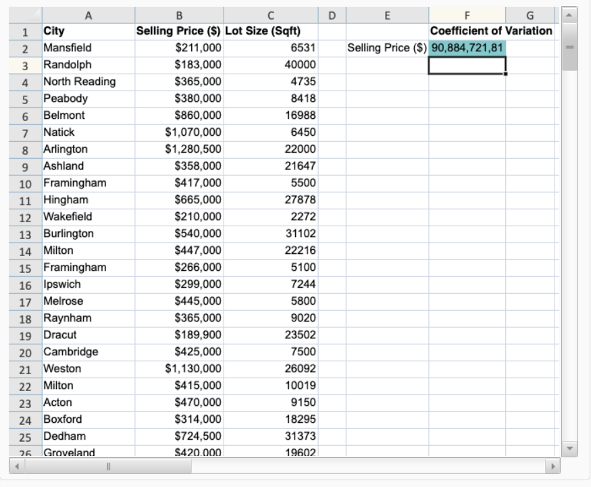Select the column A header
The height and width of the screenshot is (487, 591).
(x=88, y=16)
